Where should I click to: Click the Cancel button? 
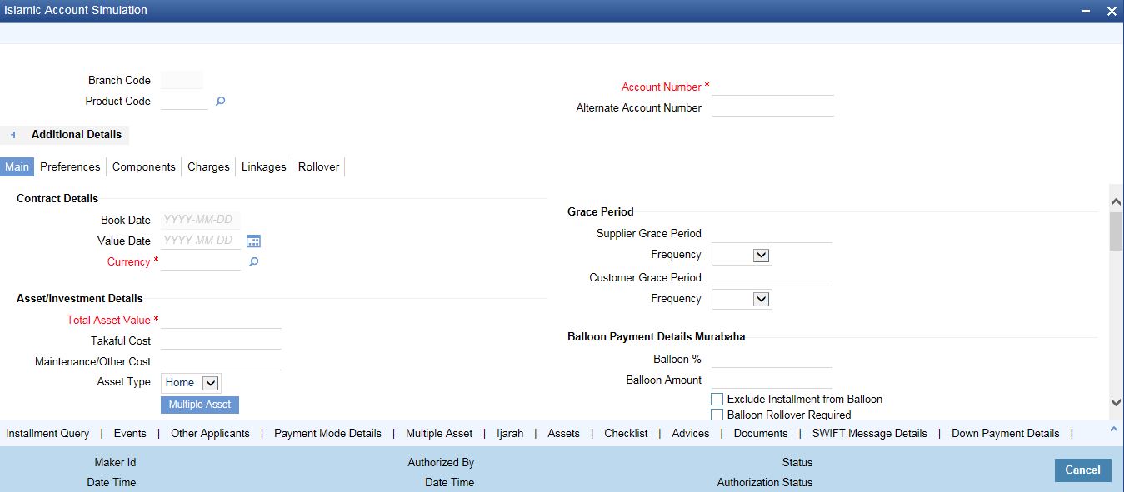point(1082,470)
